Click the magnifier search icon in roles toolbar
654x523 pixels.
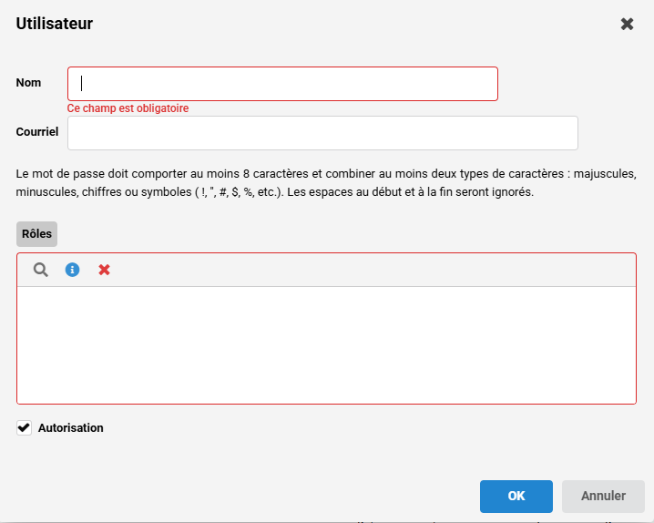[41, 270]
